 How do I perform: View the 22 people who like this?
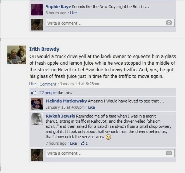[48, 93]
